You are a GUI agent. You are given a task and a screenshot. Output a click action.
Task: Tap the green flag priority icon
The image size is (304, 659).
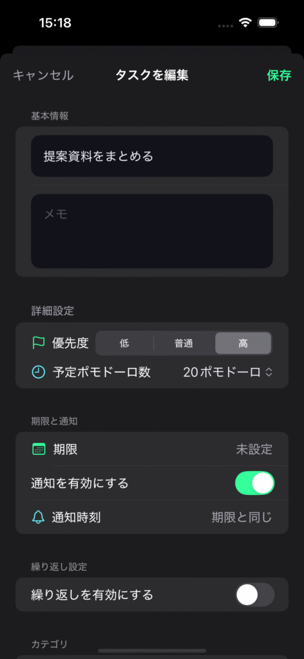coord(38,344)
